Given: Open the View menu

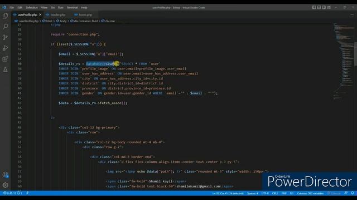Looking at the screenshot, I should [44, 7].
